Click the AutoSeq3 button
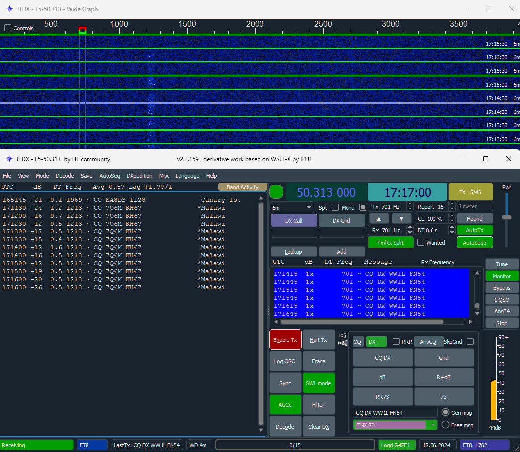Image resolution: width=520 pixels, height=452 pixels. point(475,243)
